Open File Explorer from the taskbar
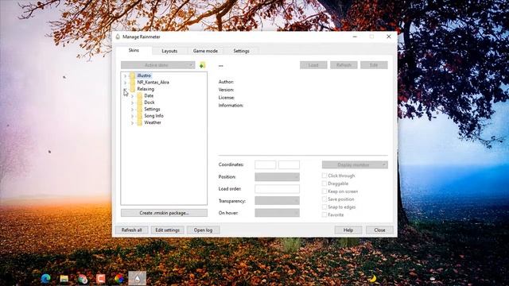 pos(64,279)
